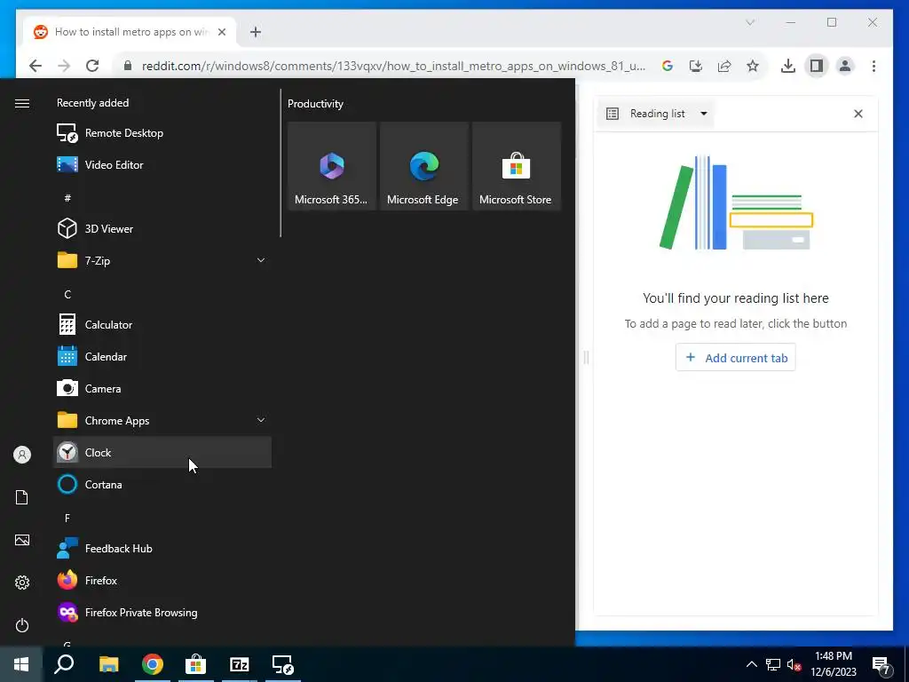Open File Explorer on taskbar
Viewport: 909px width, 682px height.
108,664
